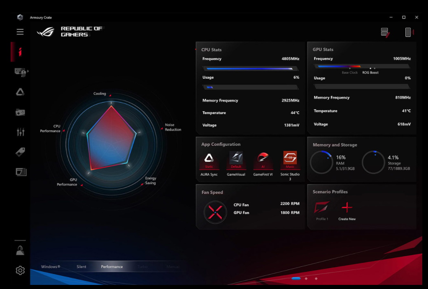
Task: Click the ROG Republic of Gamers logo
Action: [x=70, y=32]
